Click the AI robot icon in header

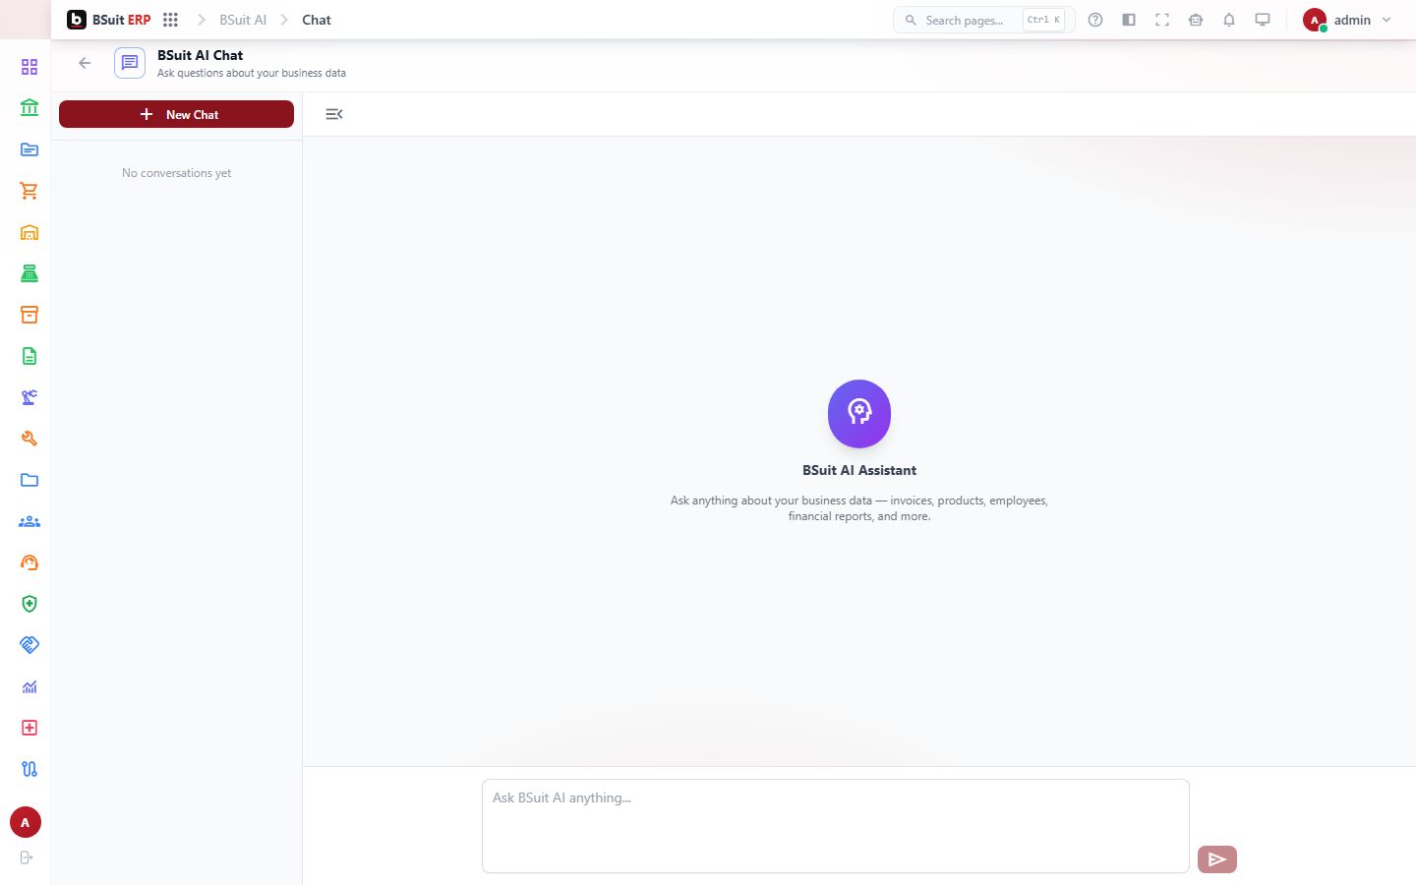pos(1196,20)
